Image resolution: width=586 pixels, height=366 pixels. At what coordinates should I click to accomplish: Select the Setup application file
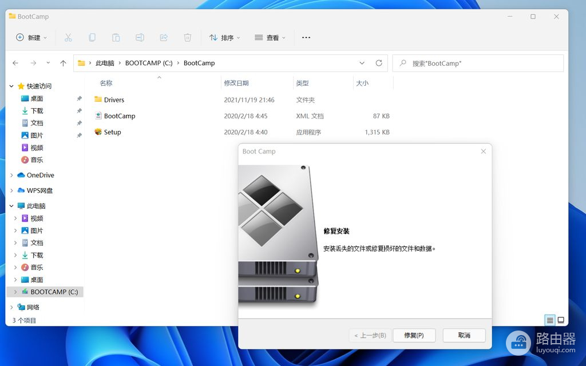[x=112, y=132]
